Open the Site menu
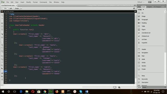 50,2
